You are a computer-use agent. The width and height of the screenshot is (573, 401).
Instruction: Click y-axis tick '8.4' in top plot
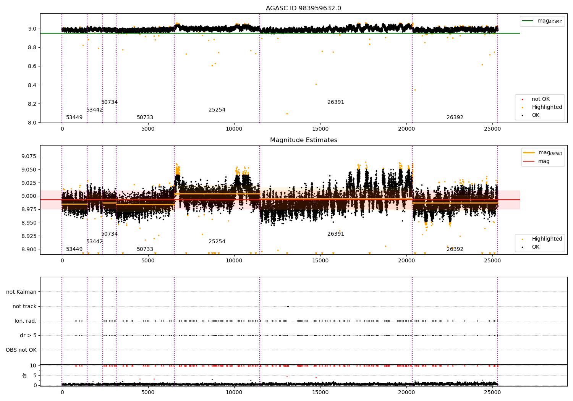point(32,85)
